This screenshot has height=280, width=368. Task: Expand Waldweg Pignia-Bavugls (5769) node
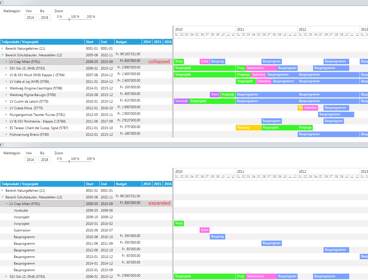click(6, 95)
